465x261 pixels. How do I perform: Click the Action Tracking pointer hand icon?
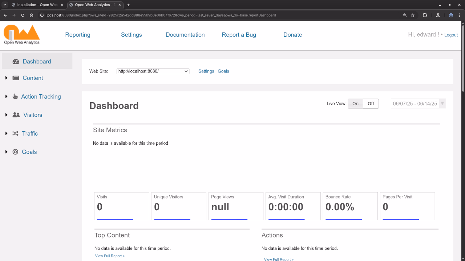(15, 96)
